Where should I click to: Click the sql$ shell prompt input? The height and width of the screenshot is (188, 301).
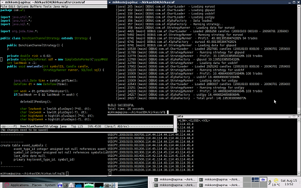pos(67,174)
